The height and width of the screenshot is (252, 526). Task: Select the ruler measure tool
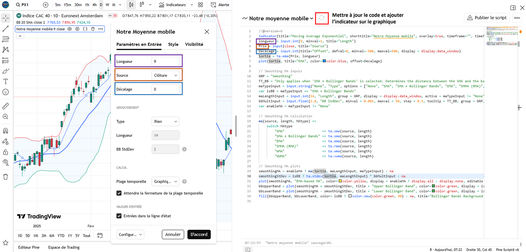pos(6,106)
